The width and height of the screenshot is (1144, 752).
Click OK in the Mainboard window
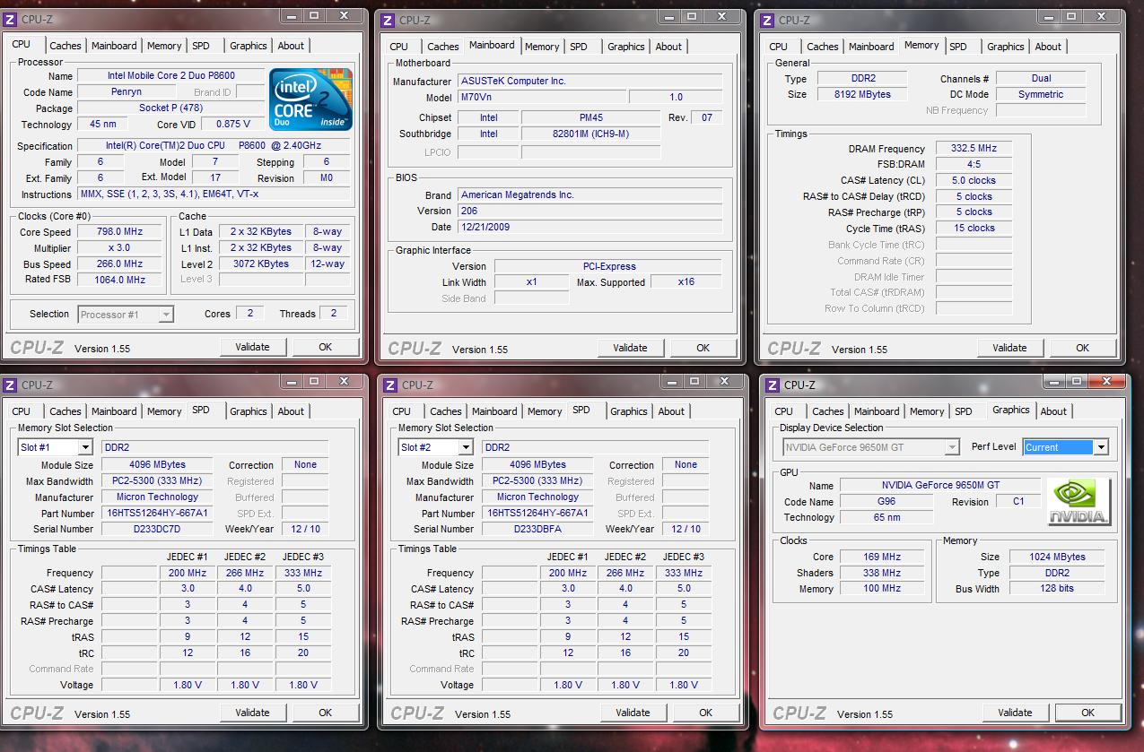703,348
